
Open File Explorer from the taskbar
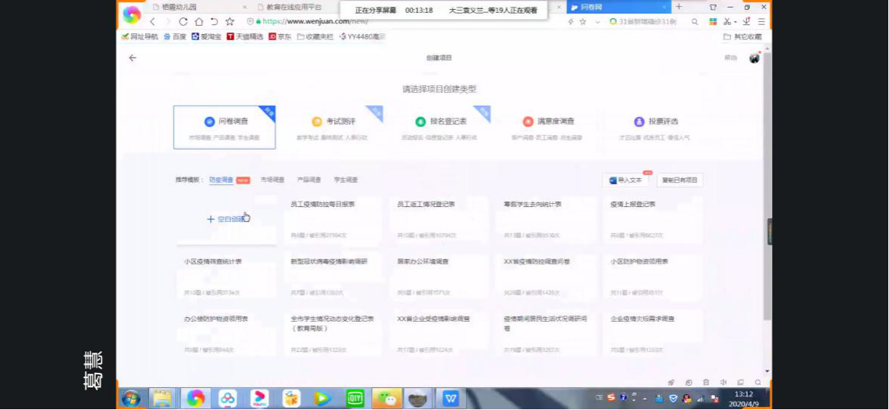162,398
